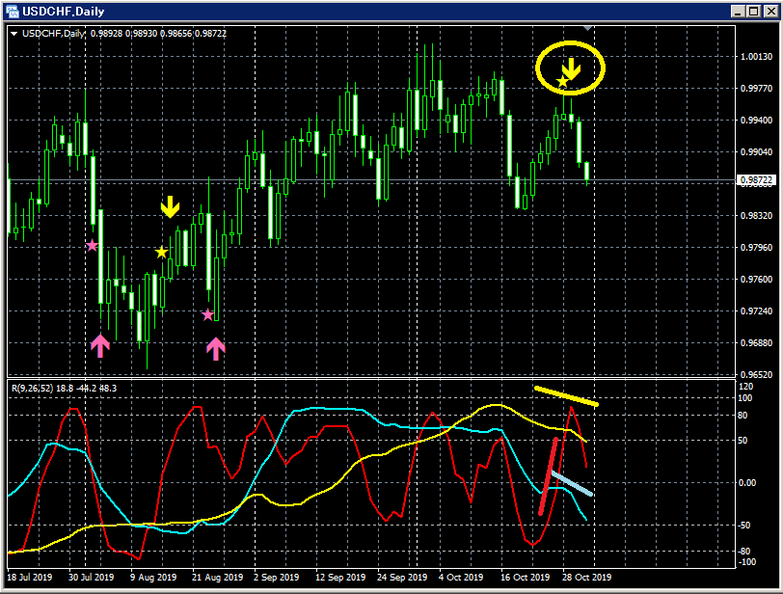The width and height of the screenshot is (783, 594).
Task: Click the indicator scale value 80
Action: click(742, 416)
